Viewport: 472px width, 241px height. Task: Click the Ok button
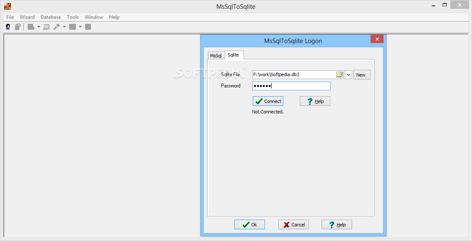(x=249, y=224)
